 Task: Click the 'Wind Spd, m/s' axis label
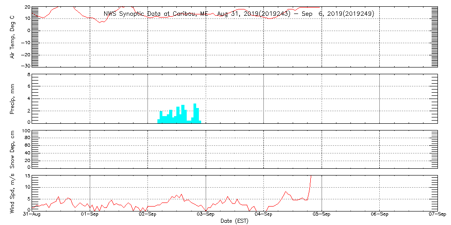coord(13,193)
